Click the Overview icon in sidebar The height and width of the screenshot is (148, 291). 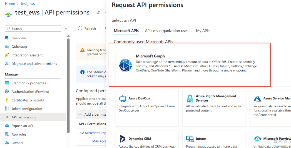(x=7, y=38)
